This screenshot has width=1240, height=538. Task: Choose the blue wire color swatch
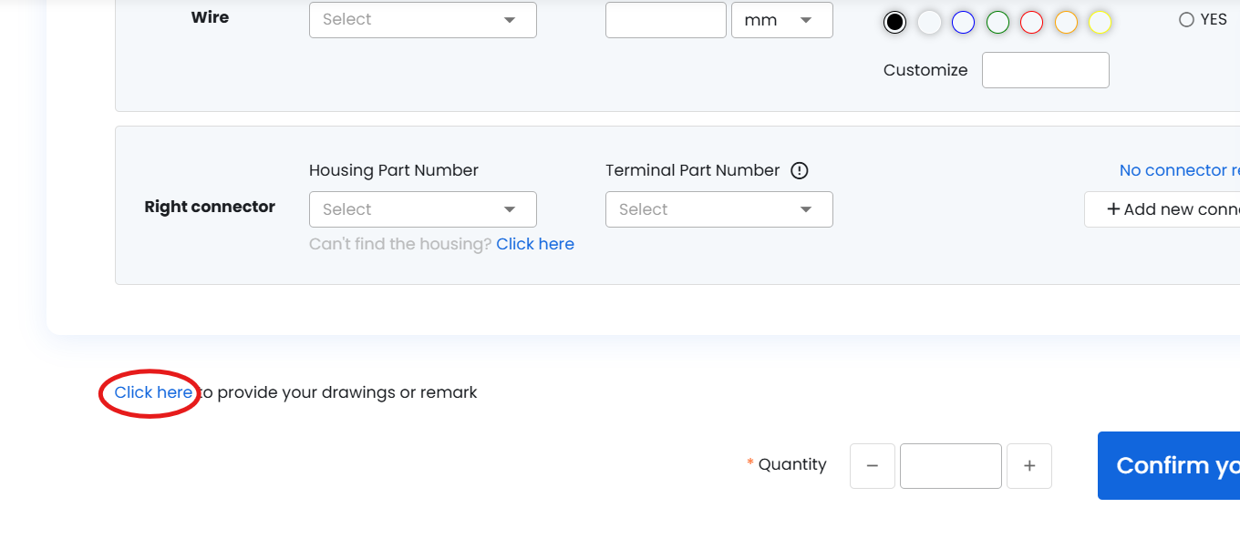963,23
